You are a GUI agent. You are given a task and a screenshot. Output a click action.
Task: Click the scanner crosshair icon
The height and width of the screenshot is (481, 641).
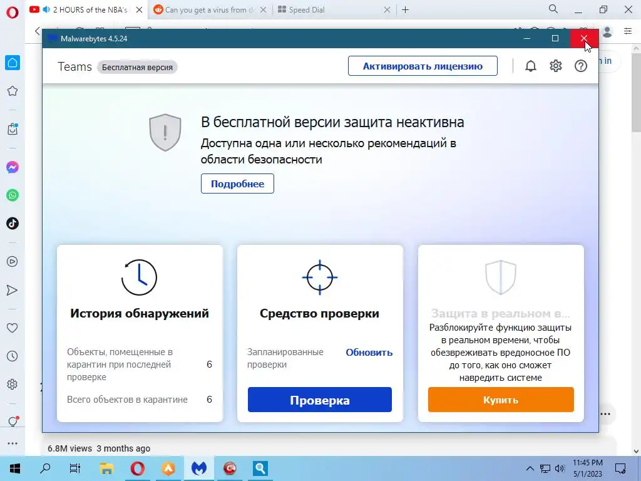[320, 277]
